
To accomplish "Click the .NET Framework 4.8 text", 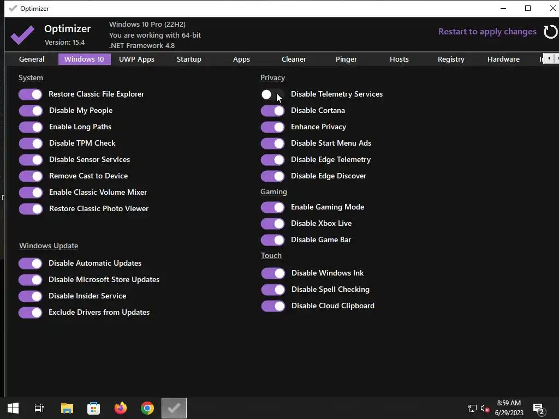I will pyautogui.click(x=142, y=46).
